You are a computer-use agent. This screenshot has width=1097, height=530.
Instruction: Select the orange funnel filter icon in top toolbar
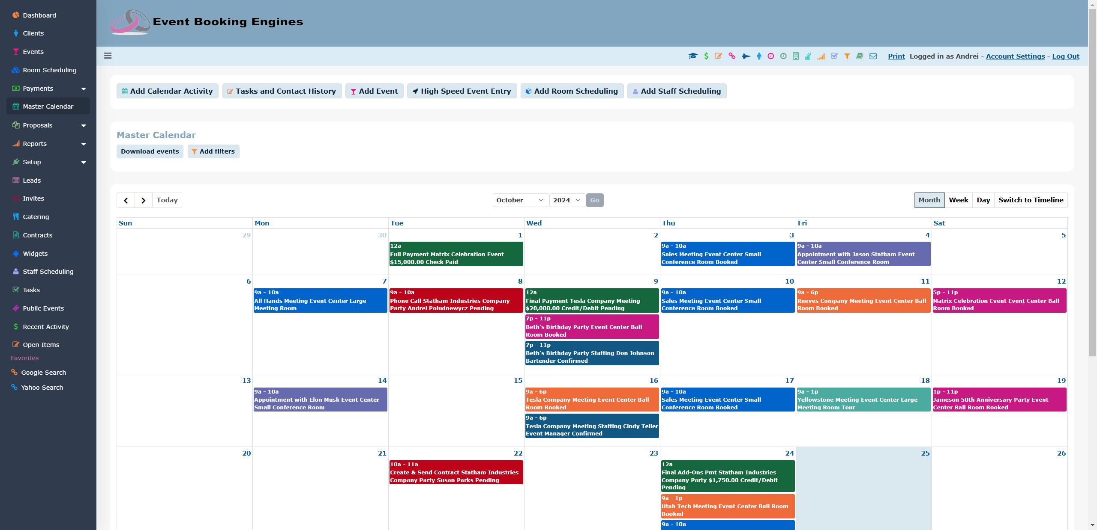847,56
